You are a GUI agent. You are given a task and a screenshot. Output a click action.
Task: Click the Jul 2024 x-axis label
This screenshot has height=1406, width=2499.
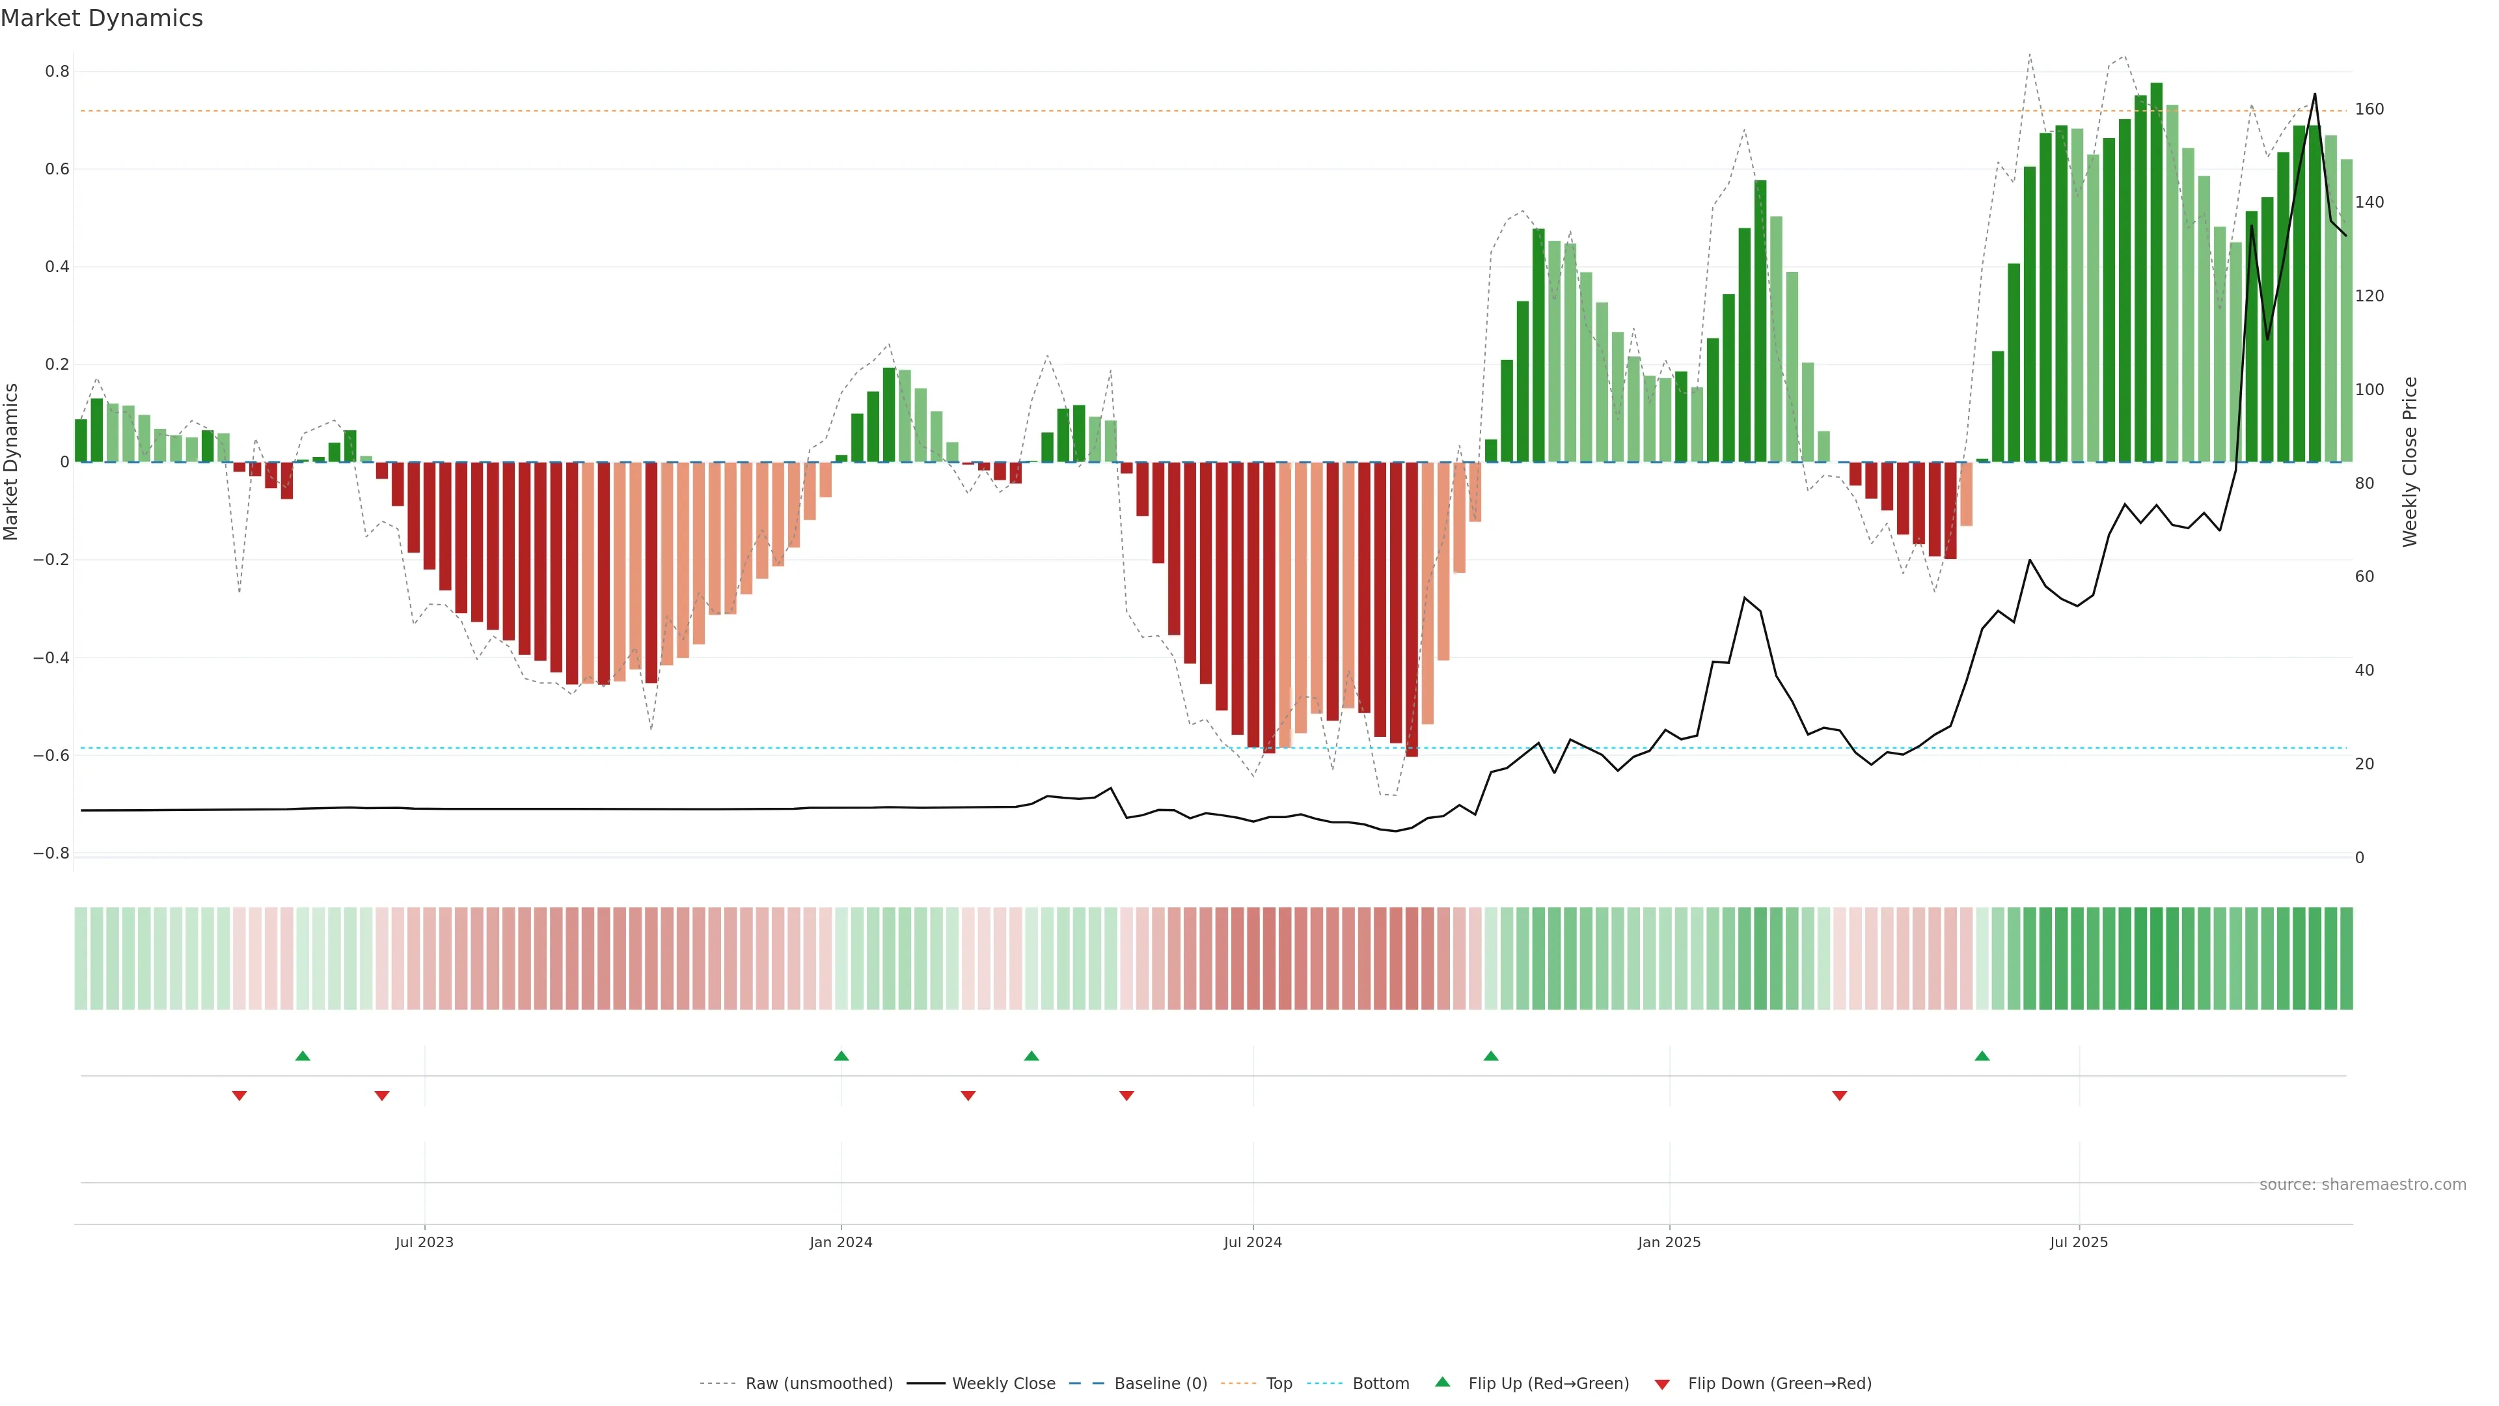tap(1252, 1242)
